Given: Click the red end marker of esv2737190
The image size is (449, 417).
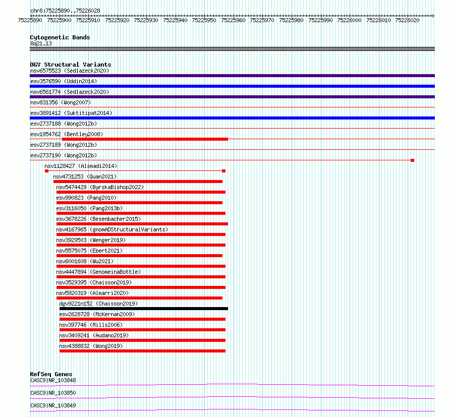Looking at the screenshot, I should pyautogui.click(x=412, y=160).
